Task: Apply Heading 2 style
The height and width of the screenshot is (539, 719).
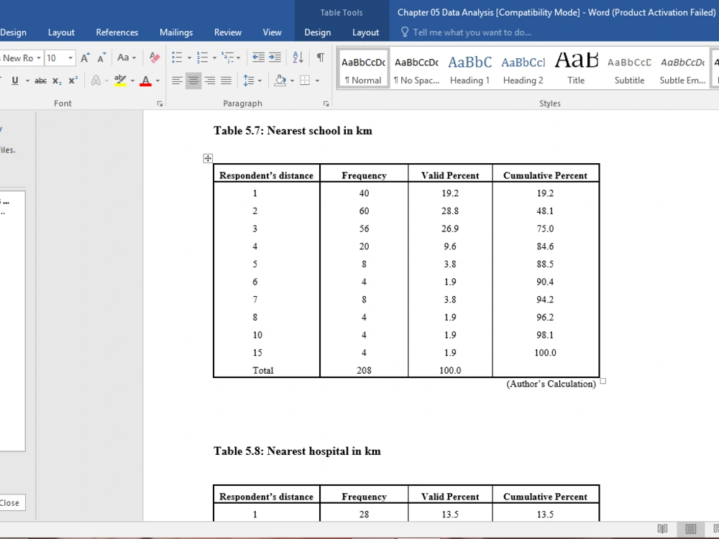Action: point(523,68)
